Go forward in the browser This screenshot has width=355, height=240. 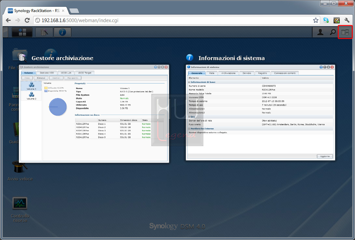[x=18, y=20]
